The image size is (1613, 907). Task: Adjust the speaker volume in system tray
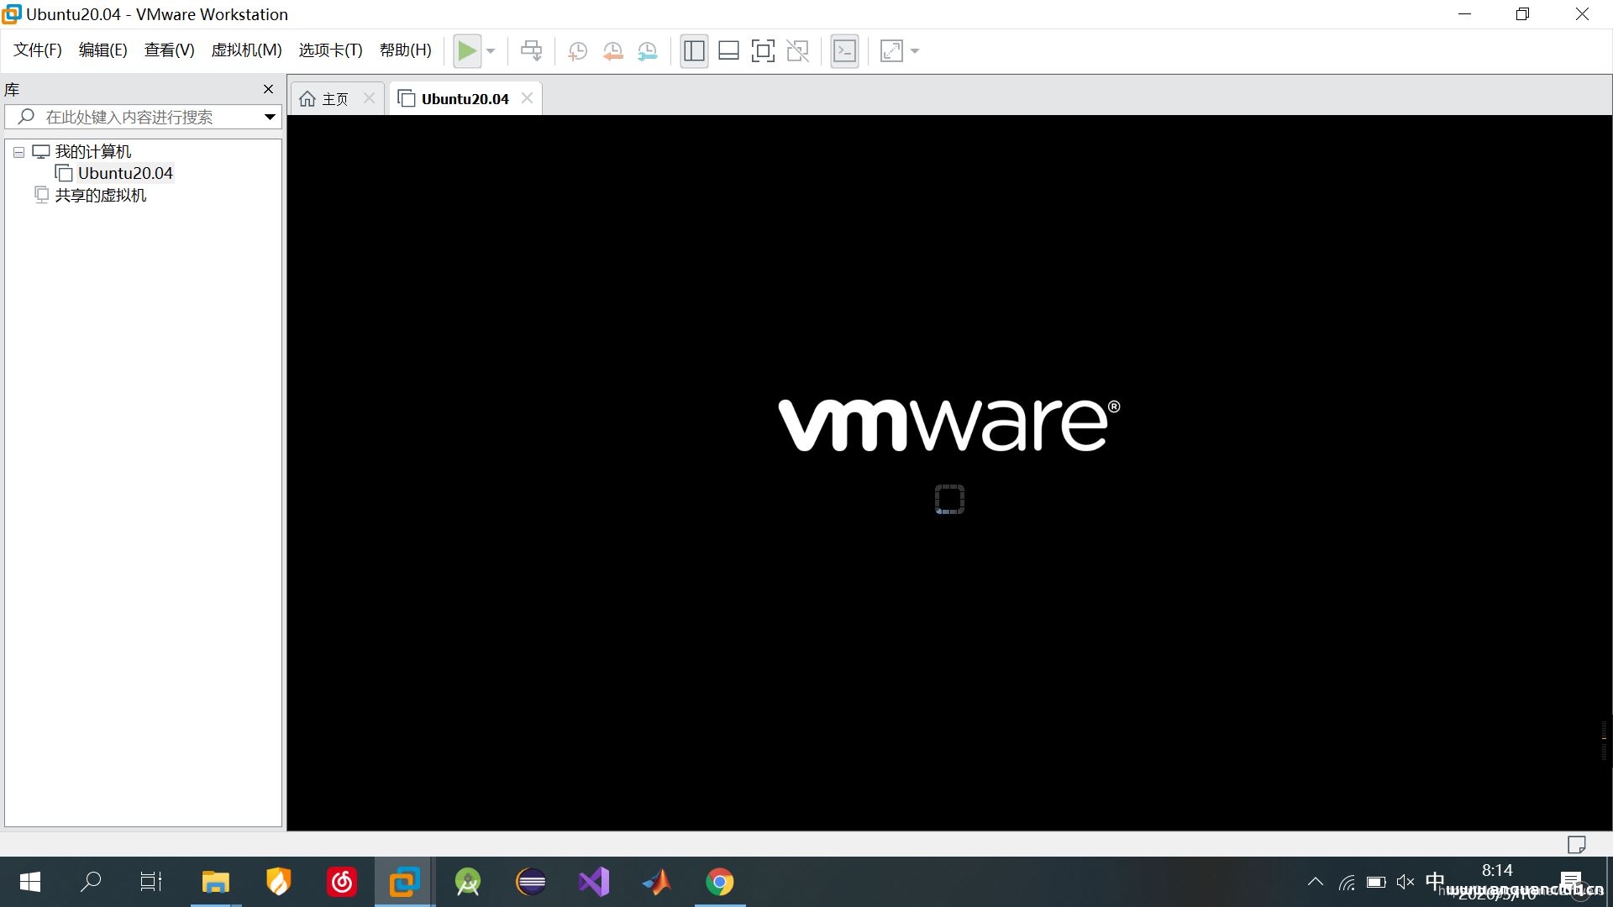(x=1405, y=882)
